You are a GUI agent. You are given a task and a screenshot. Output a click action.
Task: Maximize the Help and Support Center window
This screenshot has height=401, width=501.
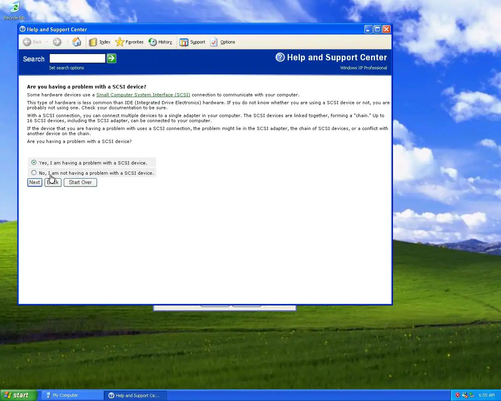[x=377, y=29]
